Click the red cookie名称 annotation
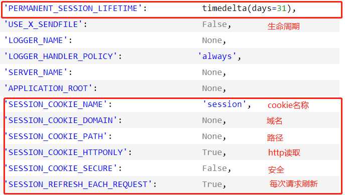345x195 pixels. pyautogui.click(x=288, y=105)
